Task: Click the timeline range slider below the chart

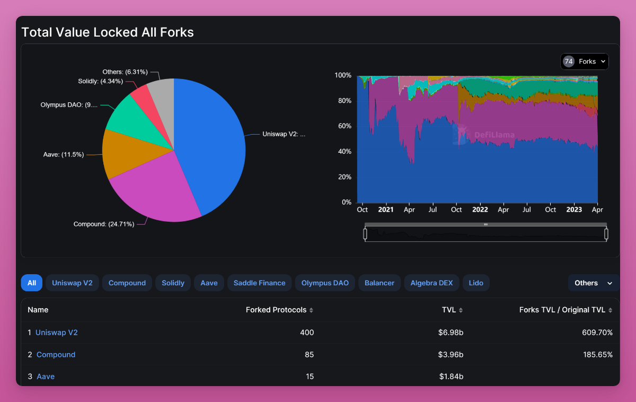Action: [485, 232]
